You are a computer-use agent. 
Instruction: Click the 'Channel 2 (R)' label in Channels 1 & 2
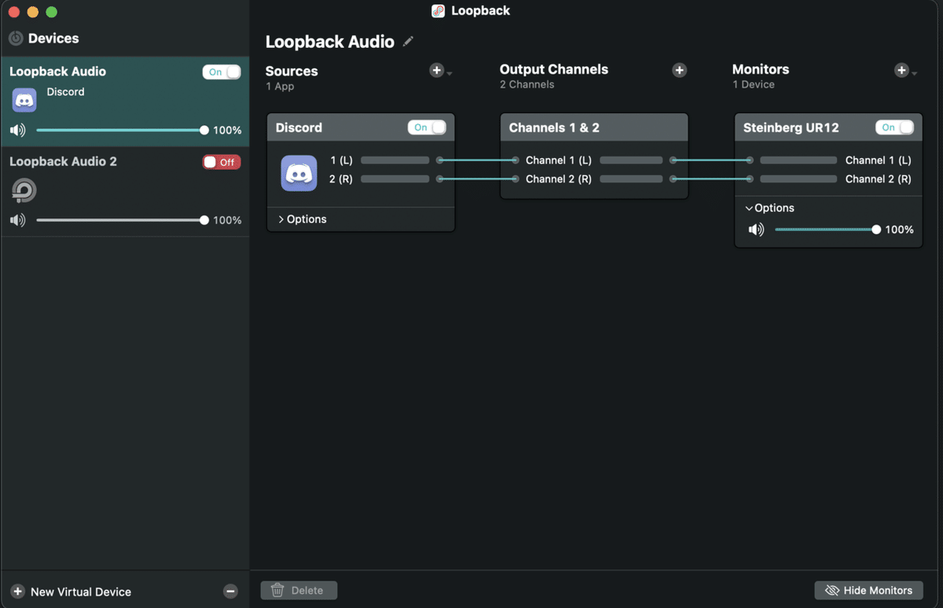[x=559, y=179]
